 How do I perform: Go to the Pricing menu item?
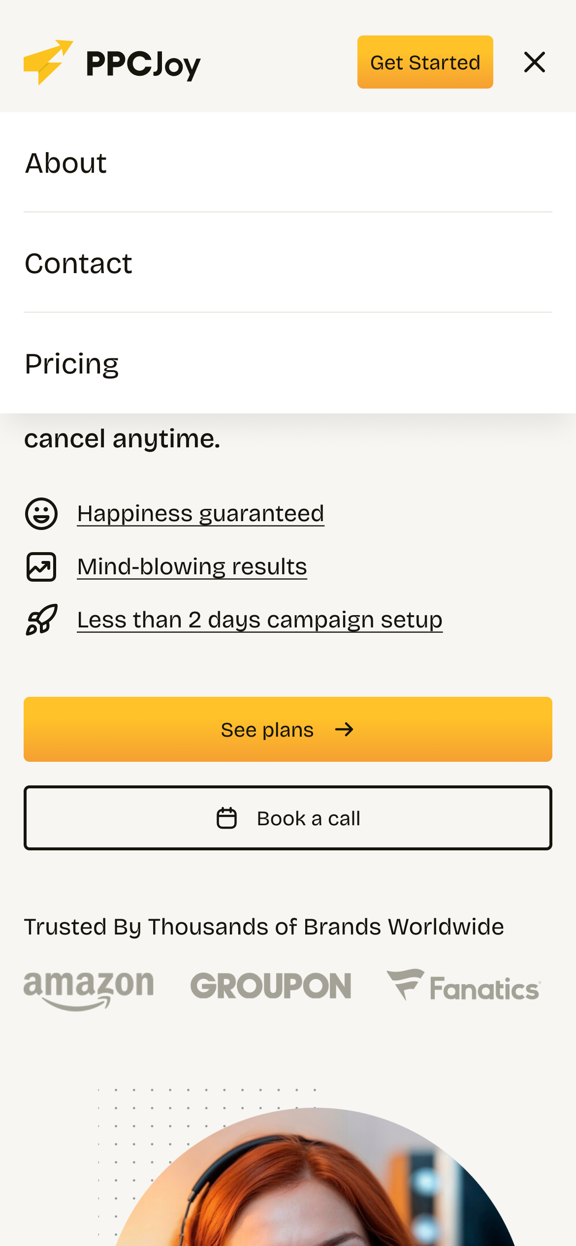point(72,364)
